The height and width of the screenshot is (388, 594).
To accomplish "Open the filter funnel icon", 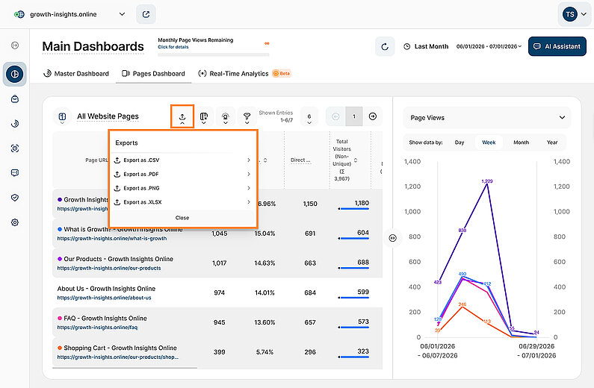I will (247, 116).
